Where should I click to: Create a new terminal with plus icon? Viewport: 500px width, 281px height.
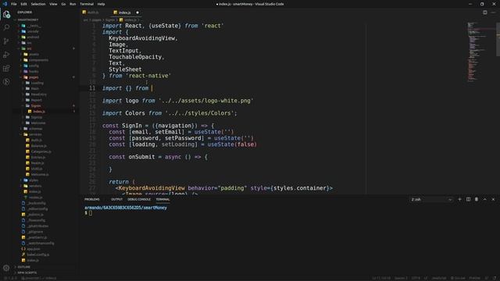pos(459,200)
